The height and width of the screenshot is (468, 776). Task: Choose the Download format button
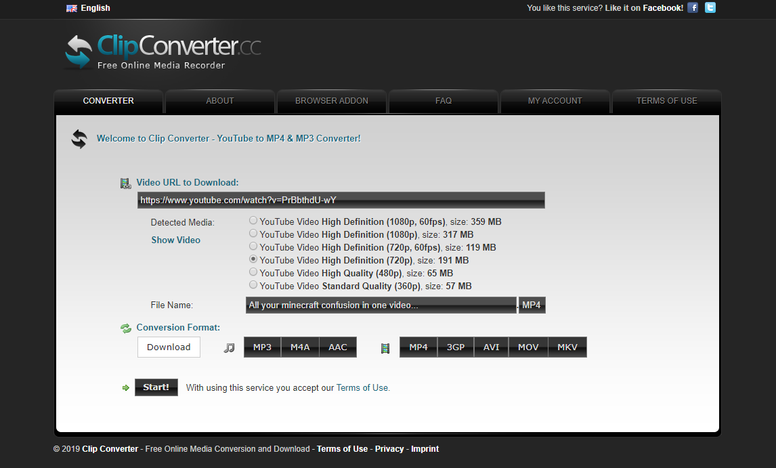pyautogui.click(x=169, y=347)
